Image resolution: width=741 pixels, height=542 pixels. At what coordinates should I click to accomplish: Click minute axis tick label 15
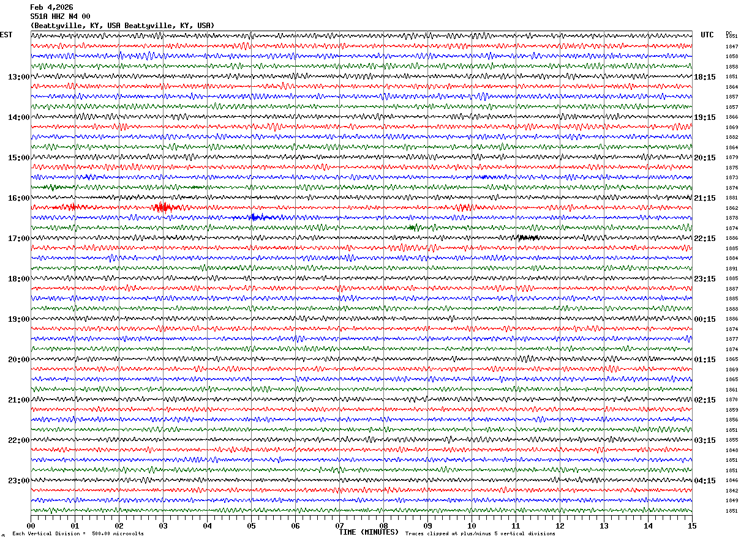pyautogui.click(x=692, y=525)
